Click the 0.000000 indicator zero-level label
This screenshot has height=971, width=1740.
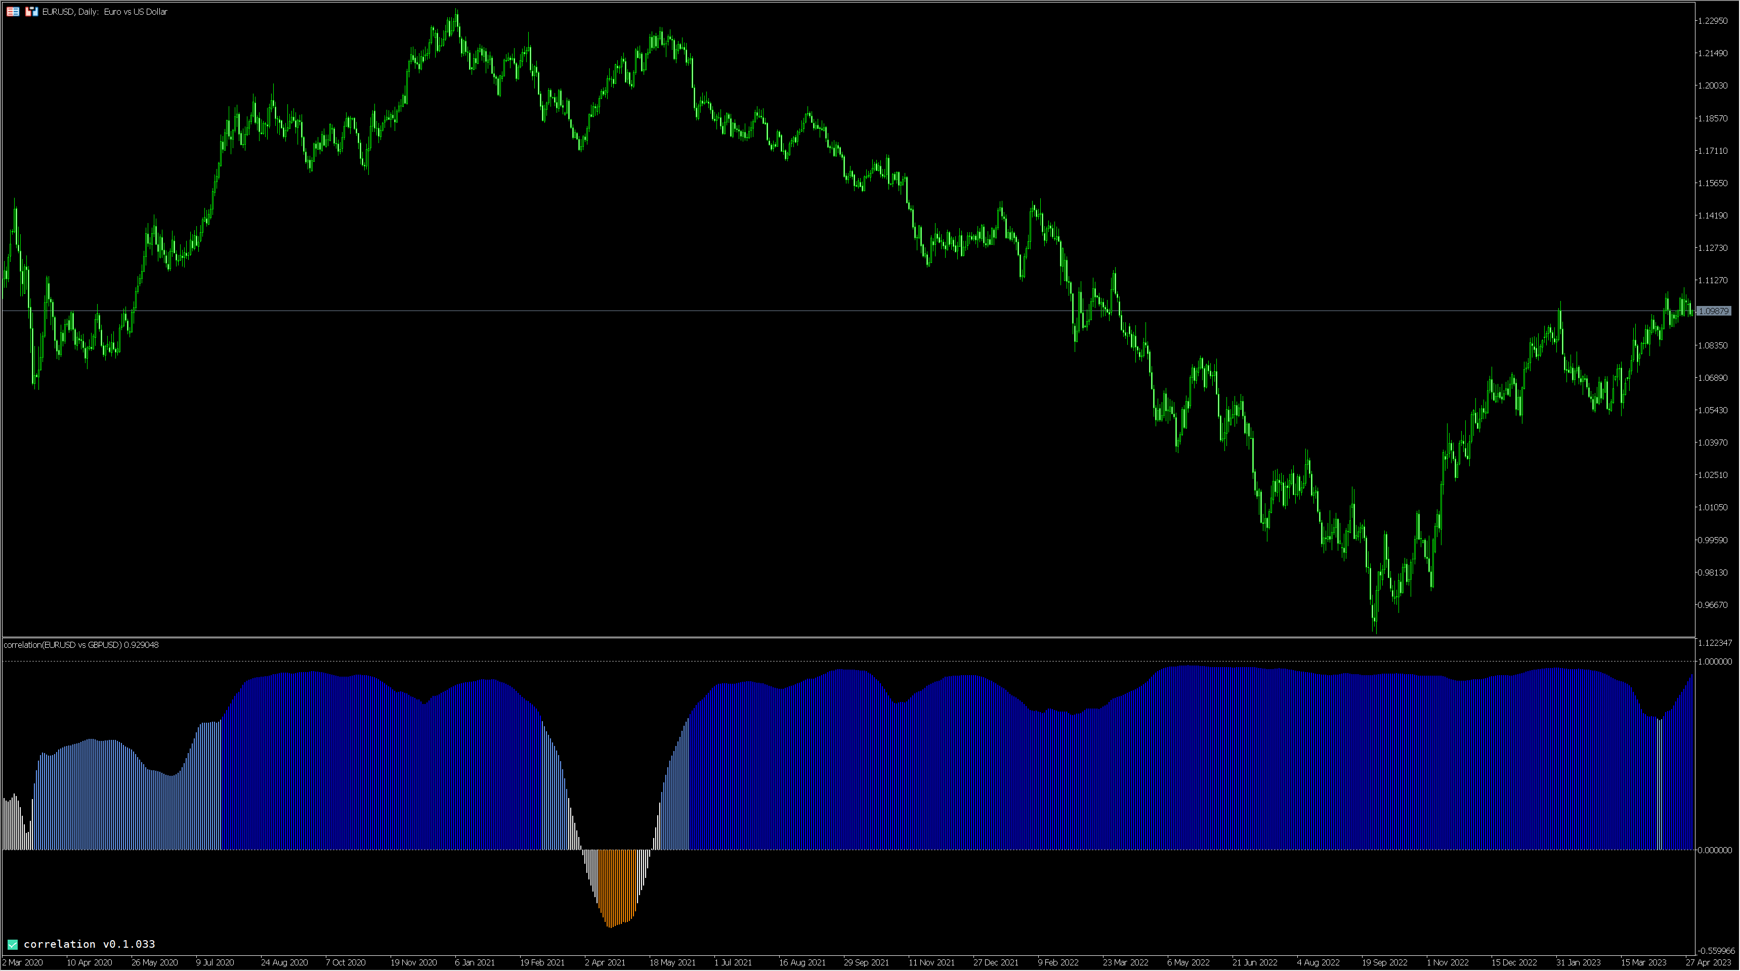click(1714, 850)
